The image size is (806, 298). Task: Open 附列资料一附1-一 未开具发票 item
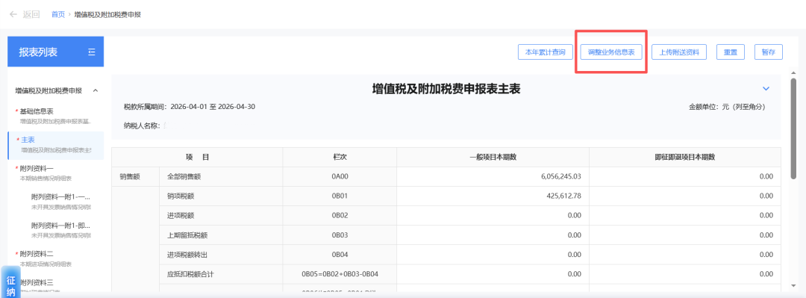60,202
